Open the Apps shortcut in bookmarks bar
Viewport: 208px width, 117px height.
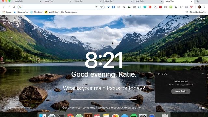[x=6, y=12]
